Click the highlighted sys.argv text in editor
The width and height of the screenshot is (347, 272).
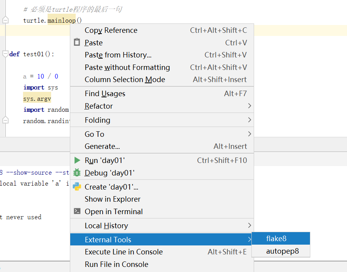point(37,98)
